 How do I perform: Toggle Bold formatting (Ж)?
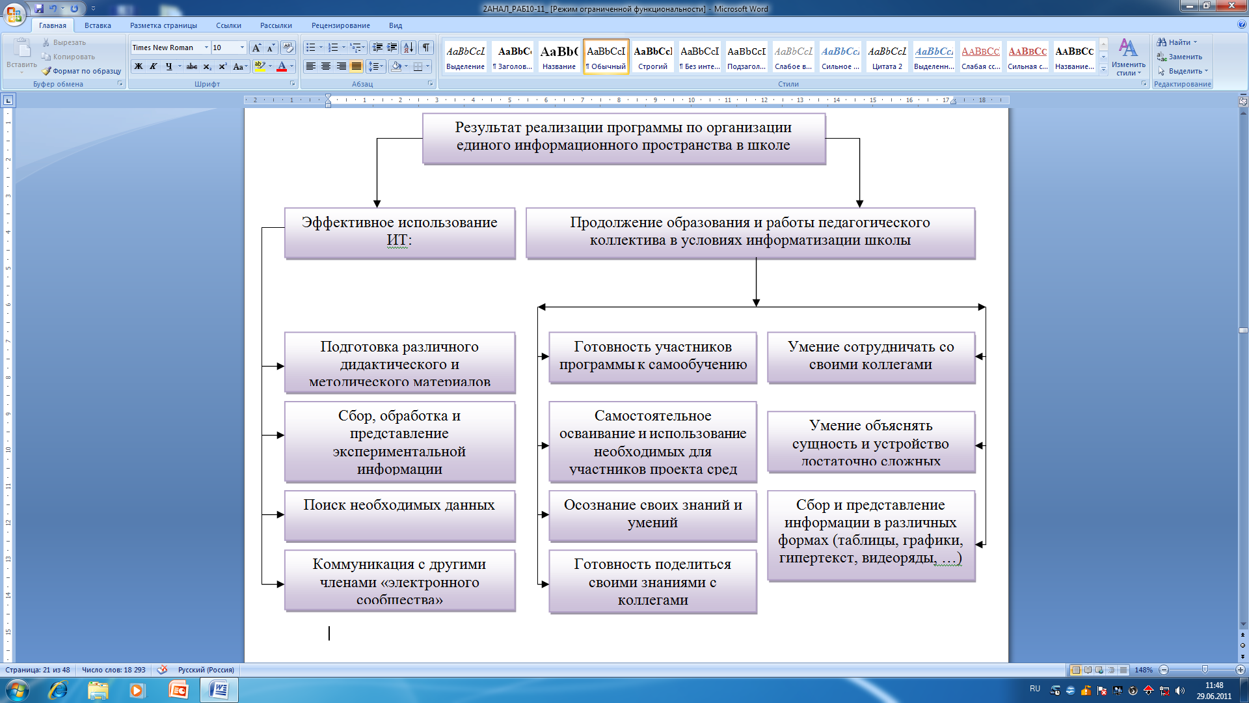click(x=138, y=66)
